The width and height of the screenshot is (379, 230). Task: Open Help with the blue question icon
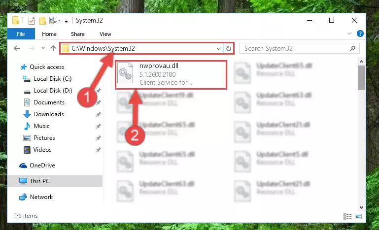(x=360, y=33)
